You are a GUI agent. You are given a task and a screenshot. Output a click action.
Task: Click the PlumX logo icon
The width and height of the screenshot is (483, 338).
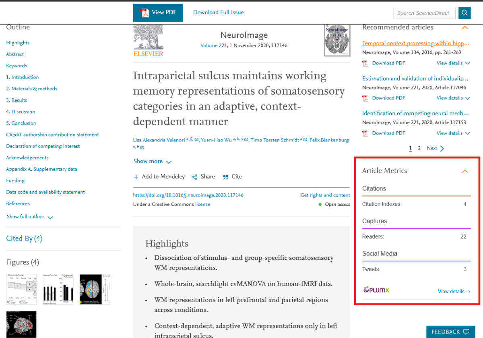click(376, 290)
